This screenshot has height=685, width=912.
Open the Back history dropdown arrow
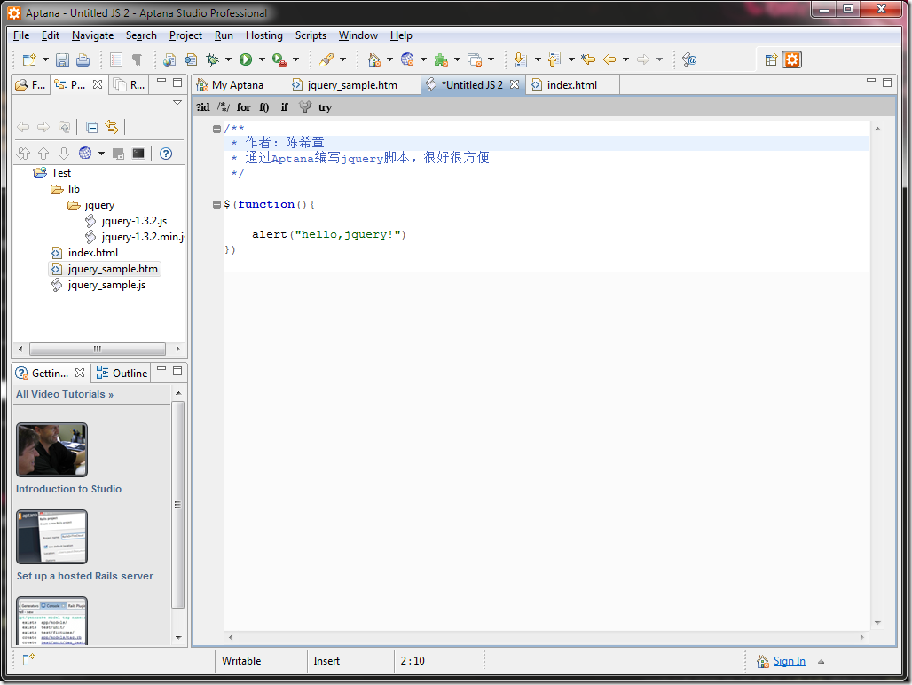(625, 59)
